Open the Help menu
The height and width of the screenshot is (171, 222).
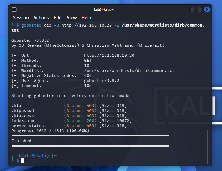(86, 18)
